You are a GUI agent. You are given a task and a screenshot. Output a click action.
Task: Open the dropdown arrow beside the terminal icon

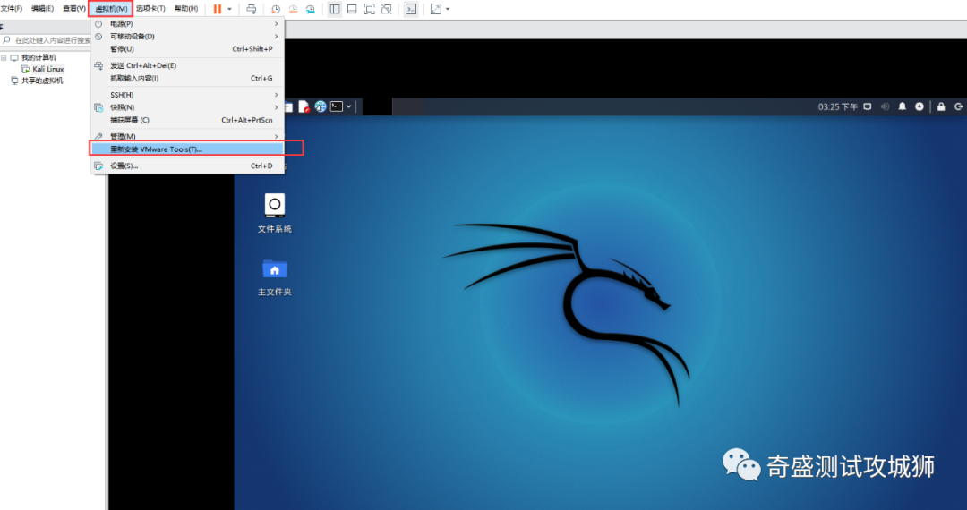pyautogui.click(x=348, y=106)
